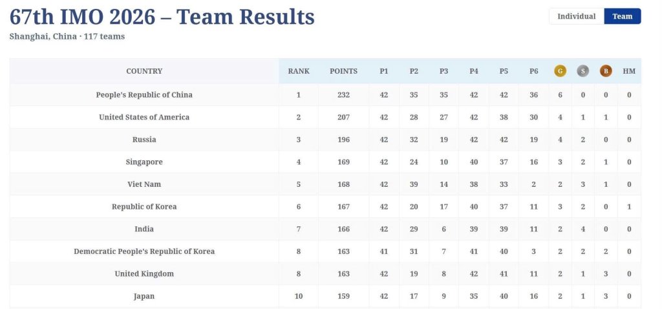The image size is (662, 309).
Task: Click the HM column header
Action: (x=628, y=71)
